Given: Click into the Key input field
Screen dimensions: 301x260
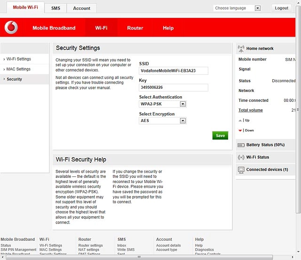Looking at the screenshot, I should 174,87.
